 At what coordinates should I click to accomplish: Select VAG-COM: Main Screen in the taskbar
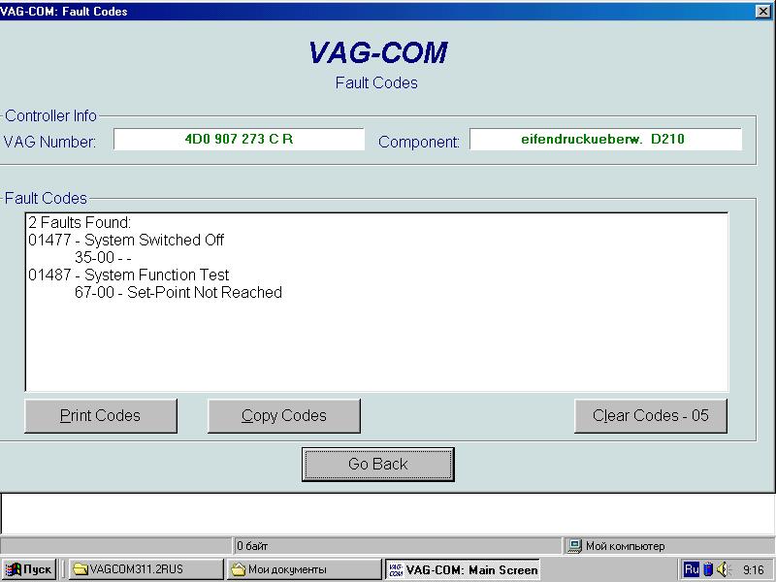pyautogui.click(x=463, y=569)
